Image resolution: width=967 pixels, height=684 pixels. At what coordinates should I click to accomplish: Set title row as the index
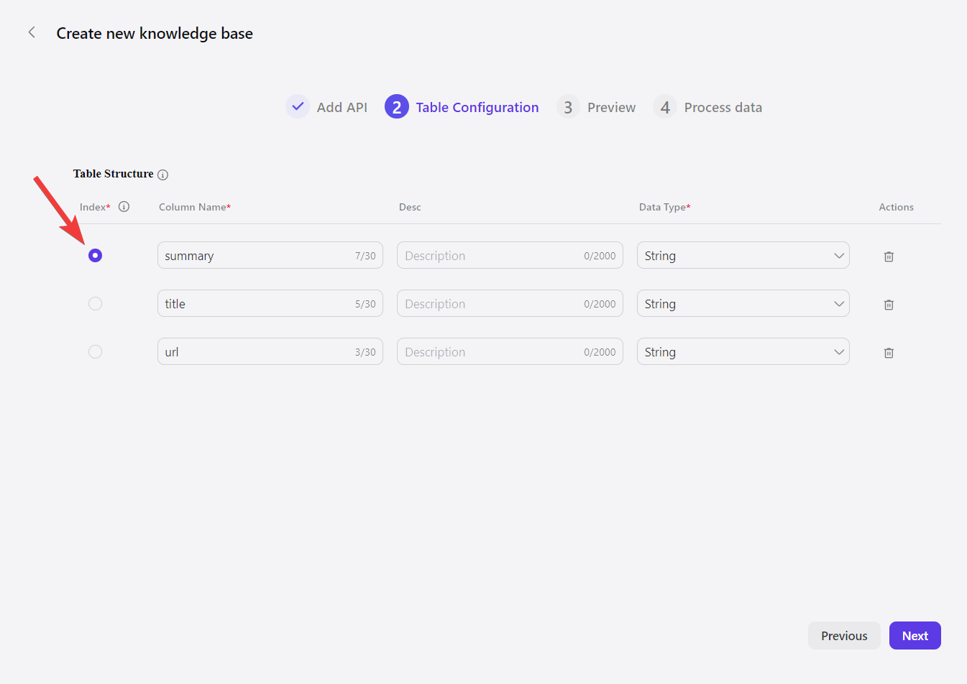[x=95, y=304]
